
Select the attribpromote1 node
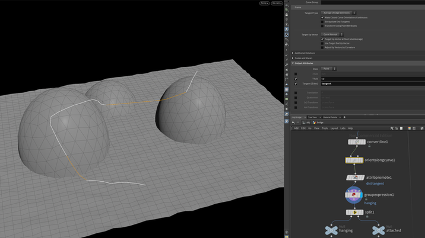click(355, 177)
